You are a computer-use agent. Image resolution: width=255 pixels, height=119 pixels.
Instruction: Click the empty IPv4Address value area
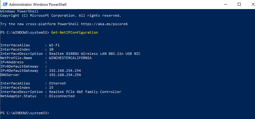(x=65, y=62)
